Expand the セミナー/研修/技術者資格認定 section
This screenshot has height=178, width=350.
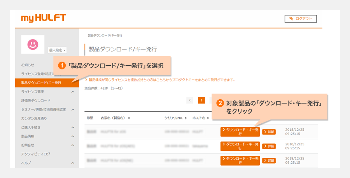(x=73, y=110)
